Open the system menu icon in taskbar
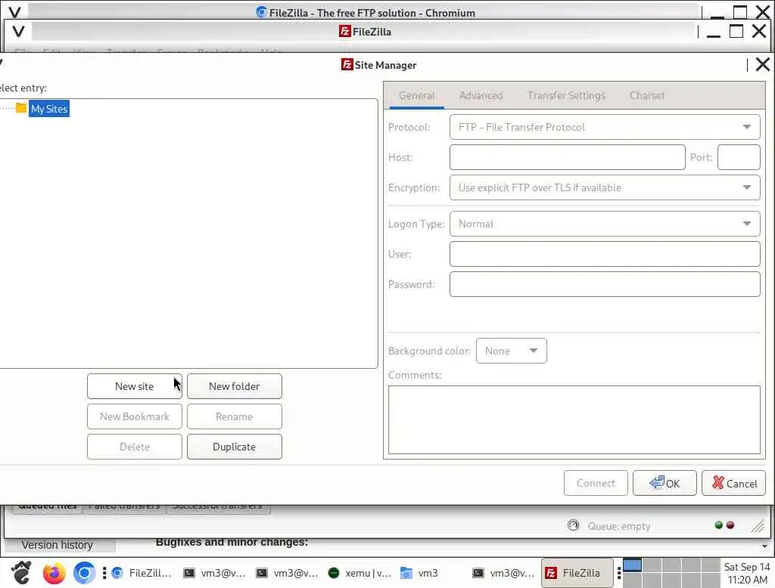Image resolution: width=775 pixels, height=588 pixels. tap(21, 573)
